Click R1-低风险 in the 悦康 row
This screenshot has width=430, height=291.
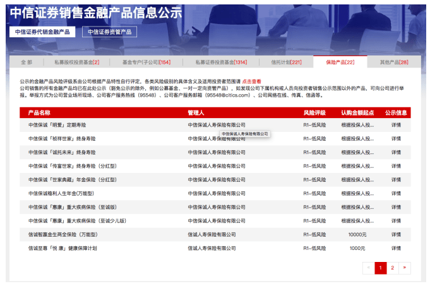click(314, 249)
